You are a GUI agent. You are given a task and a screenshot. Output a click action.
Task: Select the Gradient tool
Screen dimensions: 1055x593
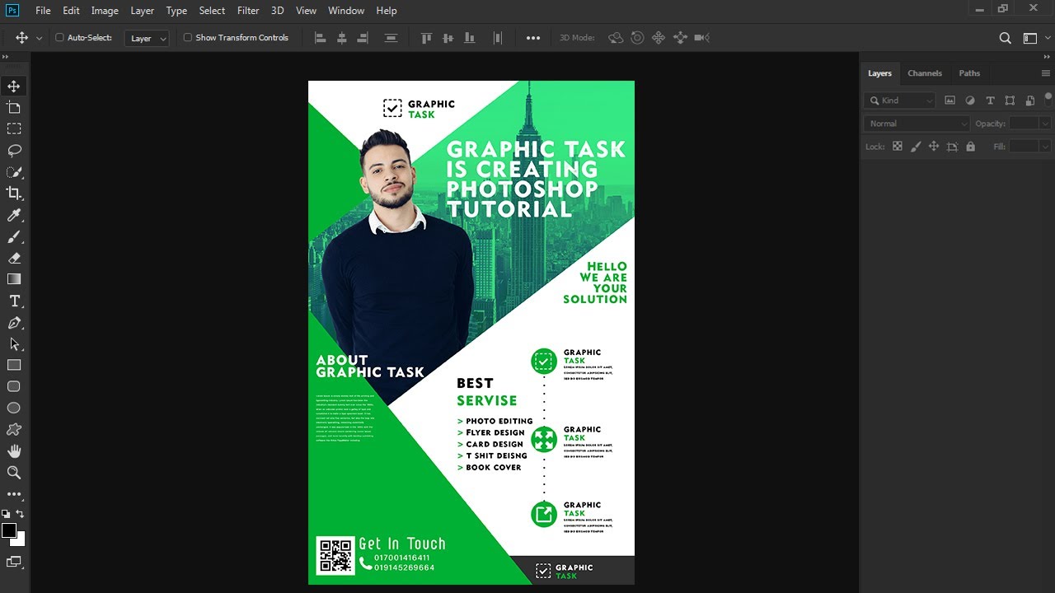pyautogui.click(x=14, y=279)
